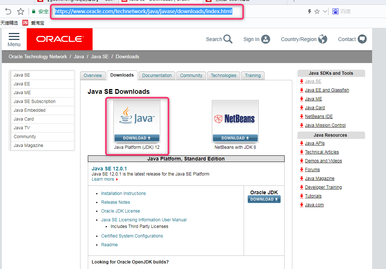Open Java ME link in SDKs and Tools
Viewport: 386px width, 269px height.
[x=314, y=99]
